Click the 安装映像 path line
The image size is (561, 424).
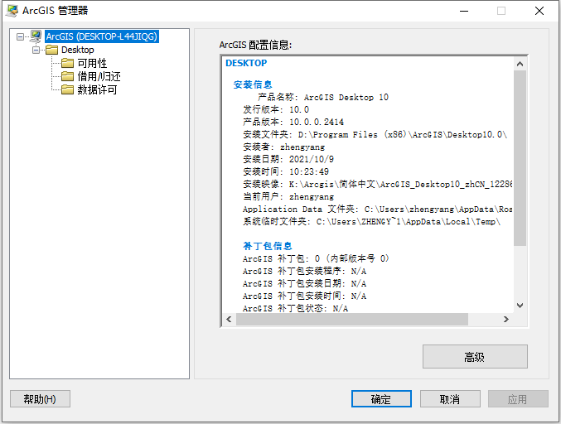coord(378,184)
